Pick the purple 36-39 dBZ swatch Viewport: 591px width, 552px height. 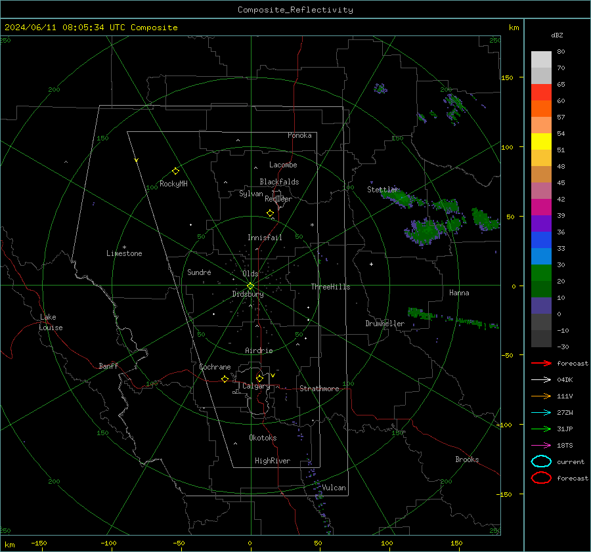click(x=541, y=223)
